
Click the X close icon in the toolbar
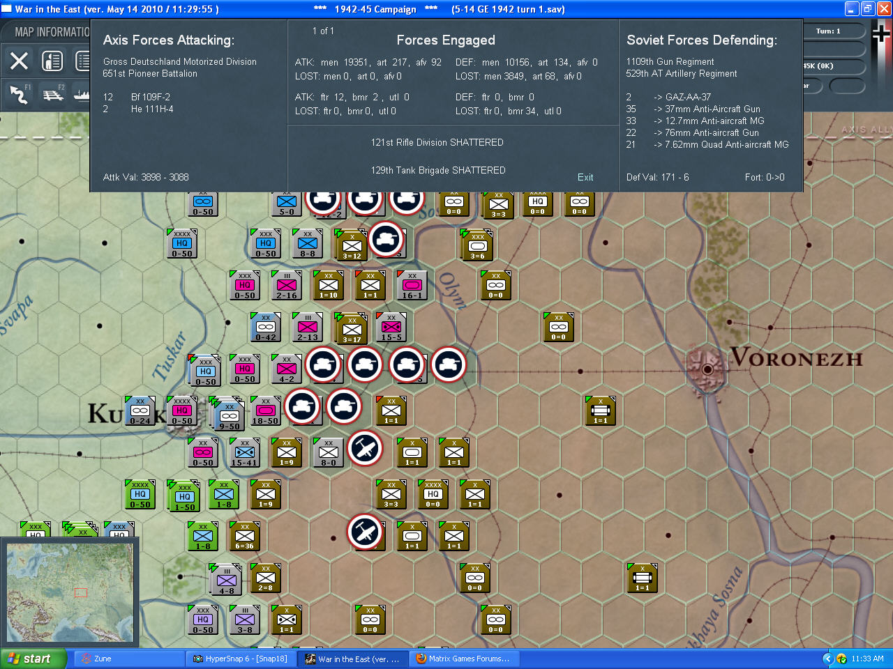click(20, 61)
